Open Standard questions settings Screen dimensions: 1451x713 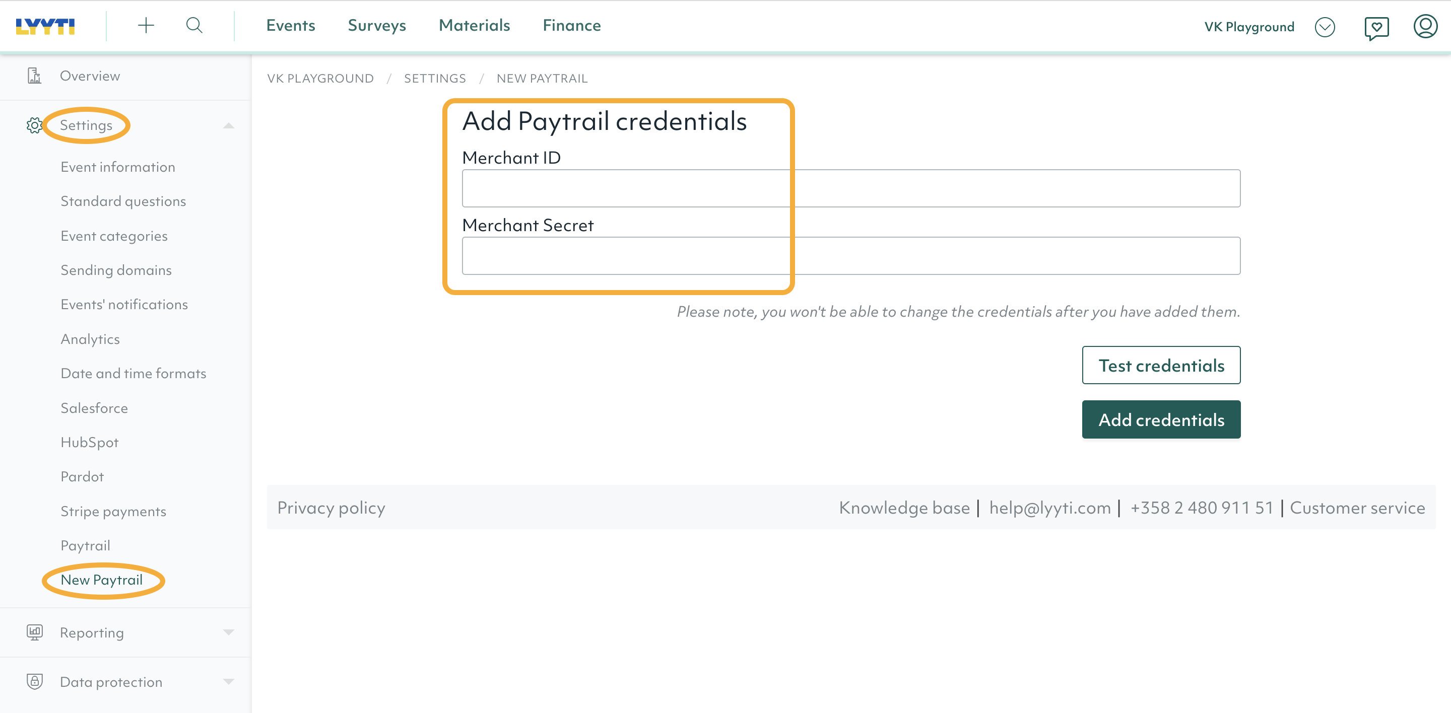click(123, 201)
